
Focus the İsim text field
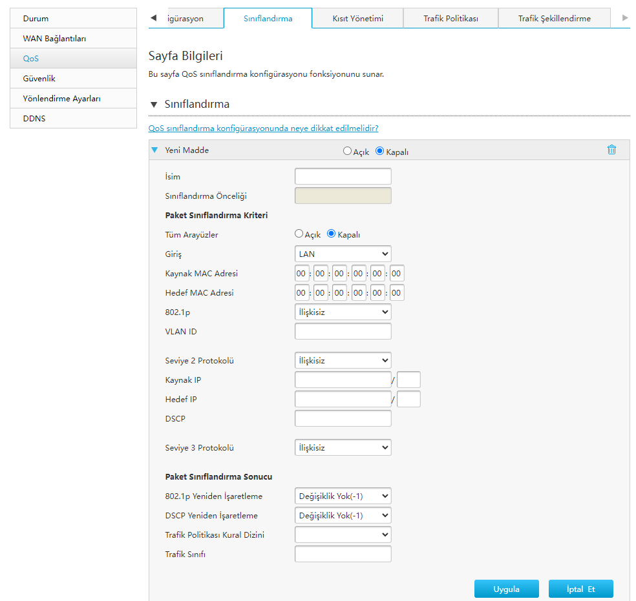(x=343, y=176)
